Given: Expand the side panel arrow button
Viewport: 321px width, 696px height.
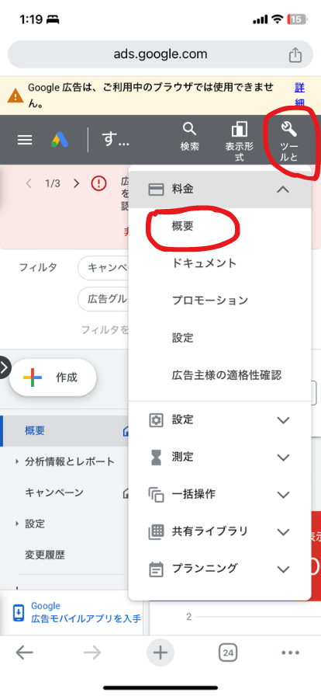Looking at the screenshot, I should tap(5, 367).
